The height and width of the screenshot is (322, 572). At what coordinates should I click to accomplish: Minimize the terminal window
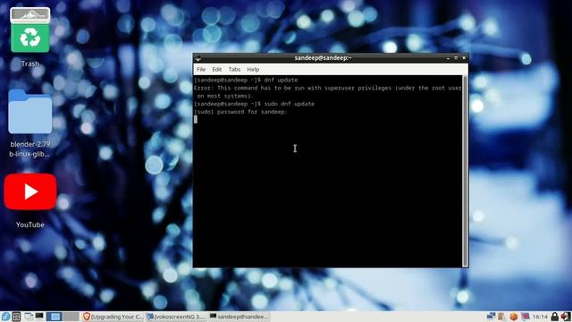pos(448,58)
